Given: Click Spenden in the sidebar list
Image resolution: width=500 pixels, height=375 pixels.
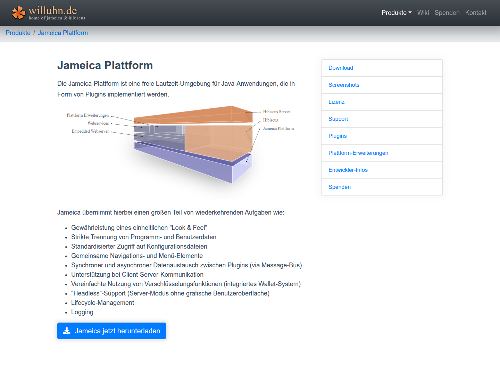Looking at the screenshot, I should (382, 187).
